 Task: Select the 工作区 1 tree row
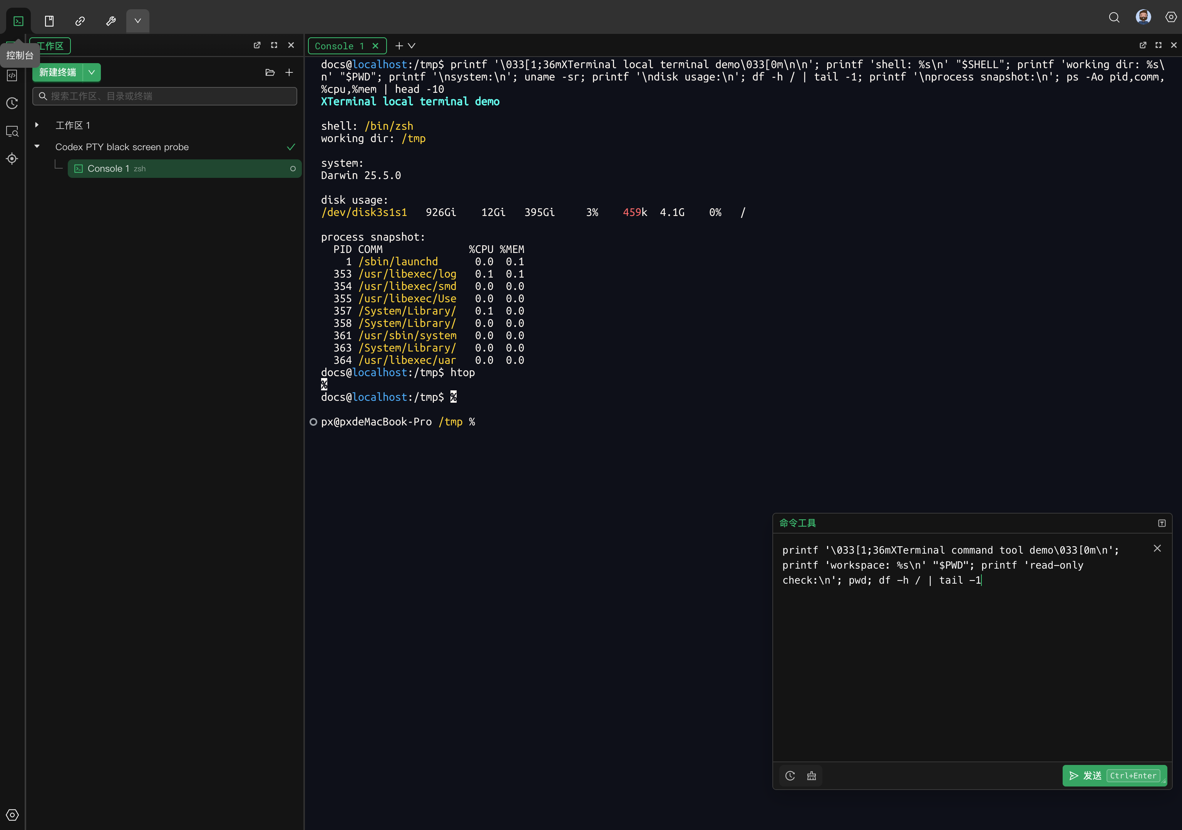165,126
